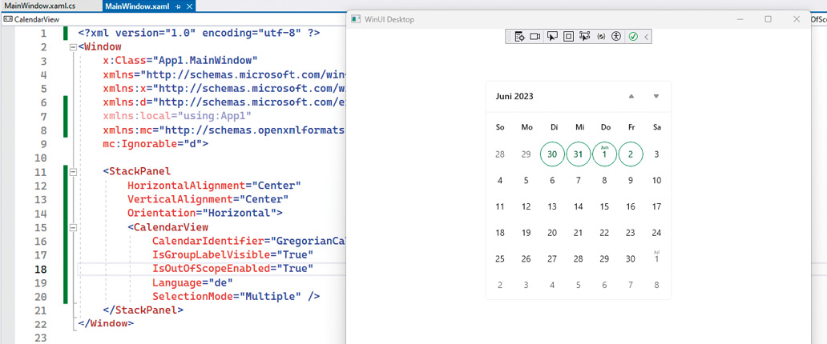Click the xmlns:local="using:App1" line
Screen dimensions: 827x344
click(x=176, y=115)
